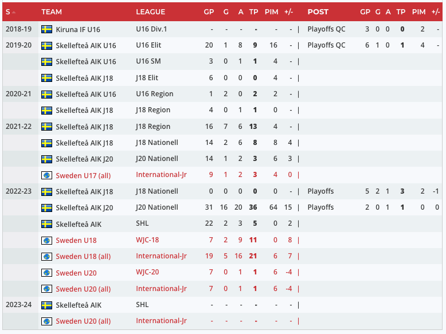
Task: Open the Kiruna IF U16 team link
Action: click(79, 29)
